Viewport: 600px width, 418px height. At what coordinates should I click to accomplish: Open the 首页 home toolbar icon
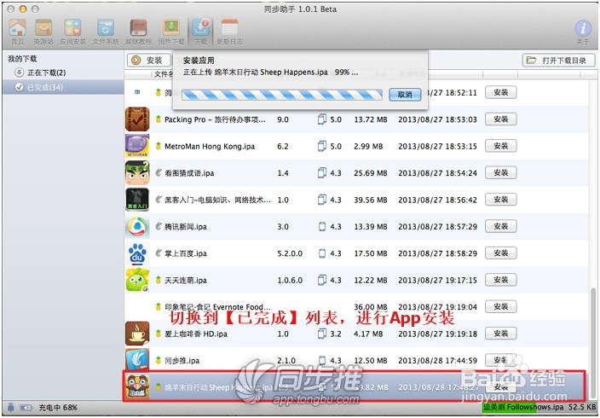tap(17, 32)
